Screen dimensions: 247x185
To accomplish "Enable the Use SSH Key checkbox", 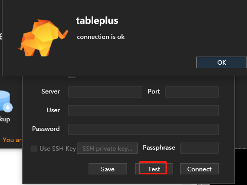I will [x=34, y=149].
